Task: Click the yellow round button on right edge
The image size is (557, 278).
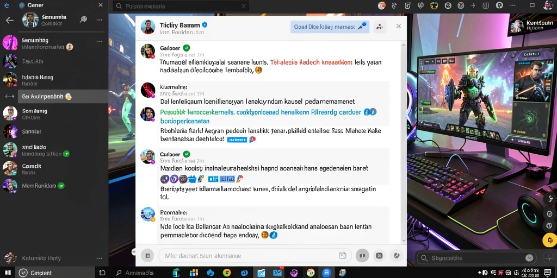Action: click(550, 240)
